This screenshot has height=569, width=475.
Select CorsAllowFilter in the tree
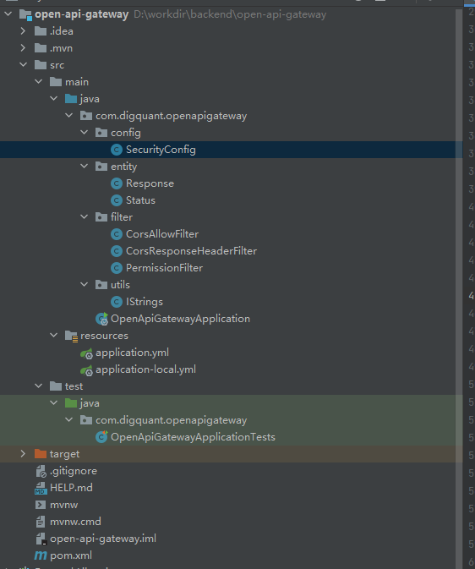point(162,234)
